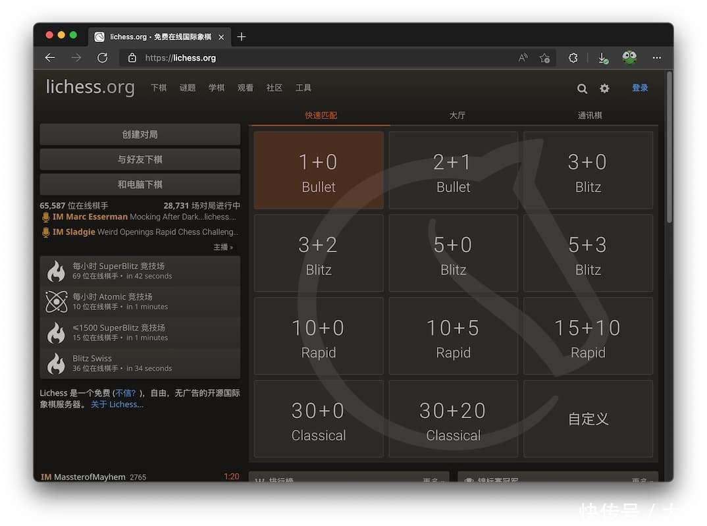Expand the 主播 streamers list
Screen dimensions: 707x526
(x=223, y=246)
